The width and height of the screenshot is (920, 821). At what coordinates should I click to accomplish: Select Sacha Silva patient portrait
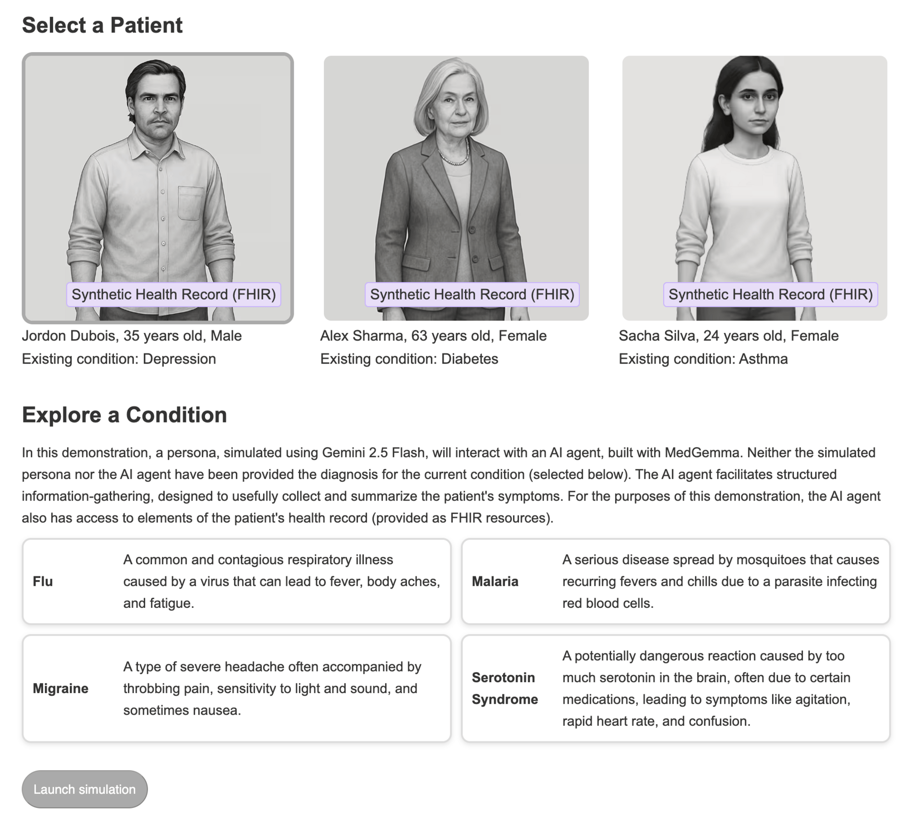tap(755, 188)
